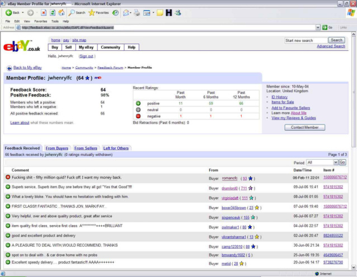Switch to the From Sellers tab
357x277 pixels.
click(x=86, y=148)
